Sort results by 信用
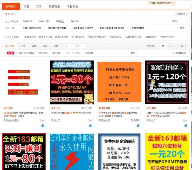This screenshot has width=192, height=170. pos(45,46)
